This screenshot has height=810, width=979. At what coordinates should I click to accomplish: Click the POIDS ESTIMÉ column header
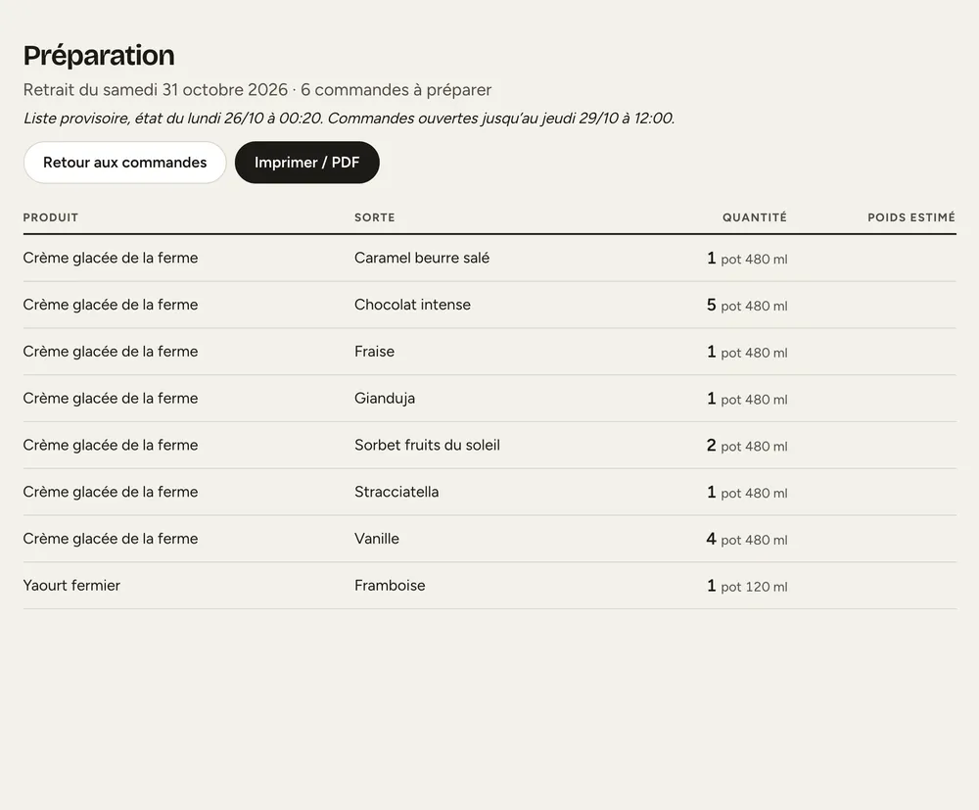(910, 217)
